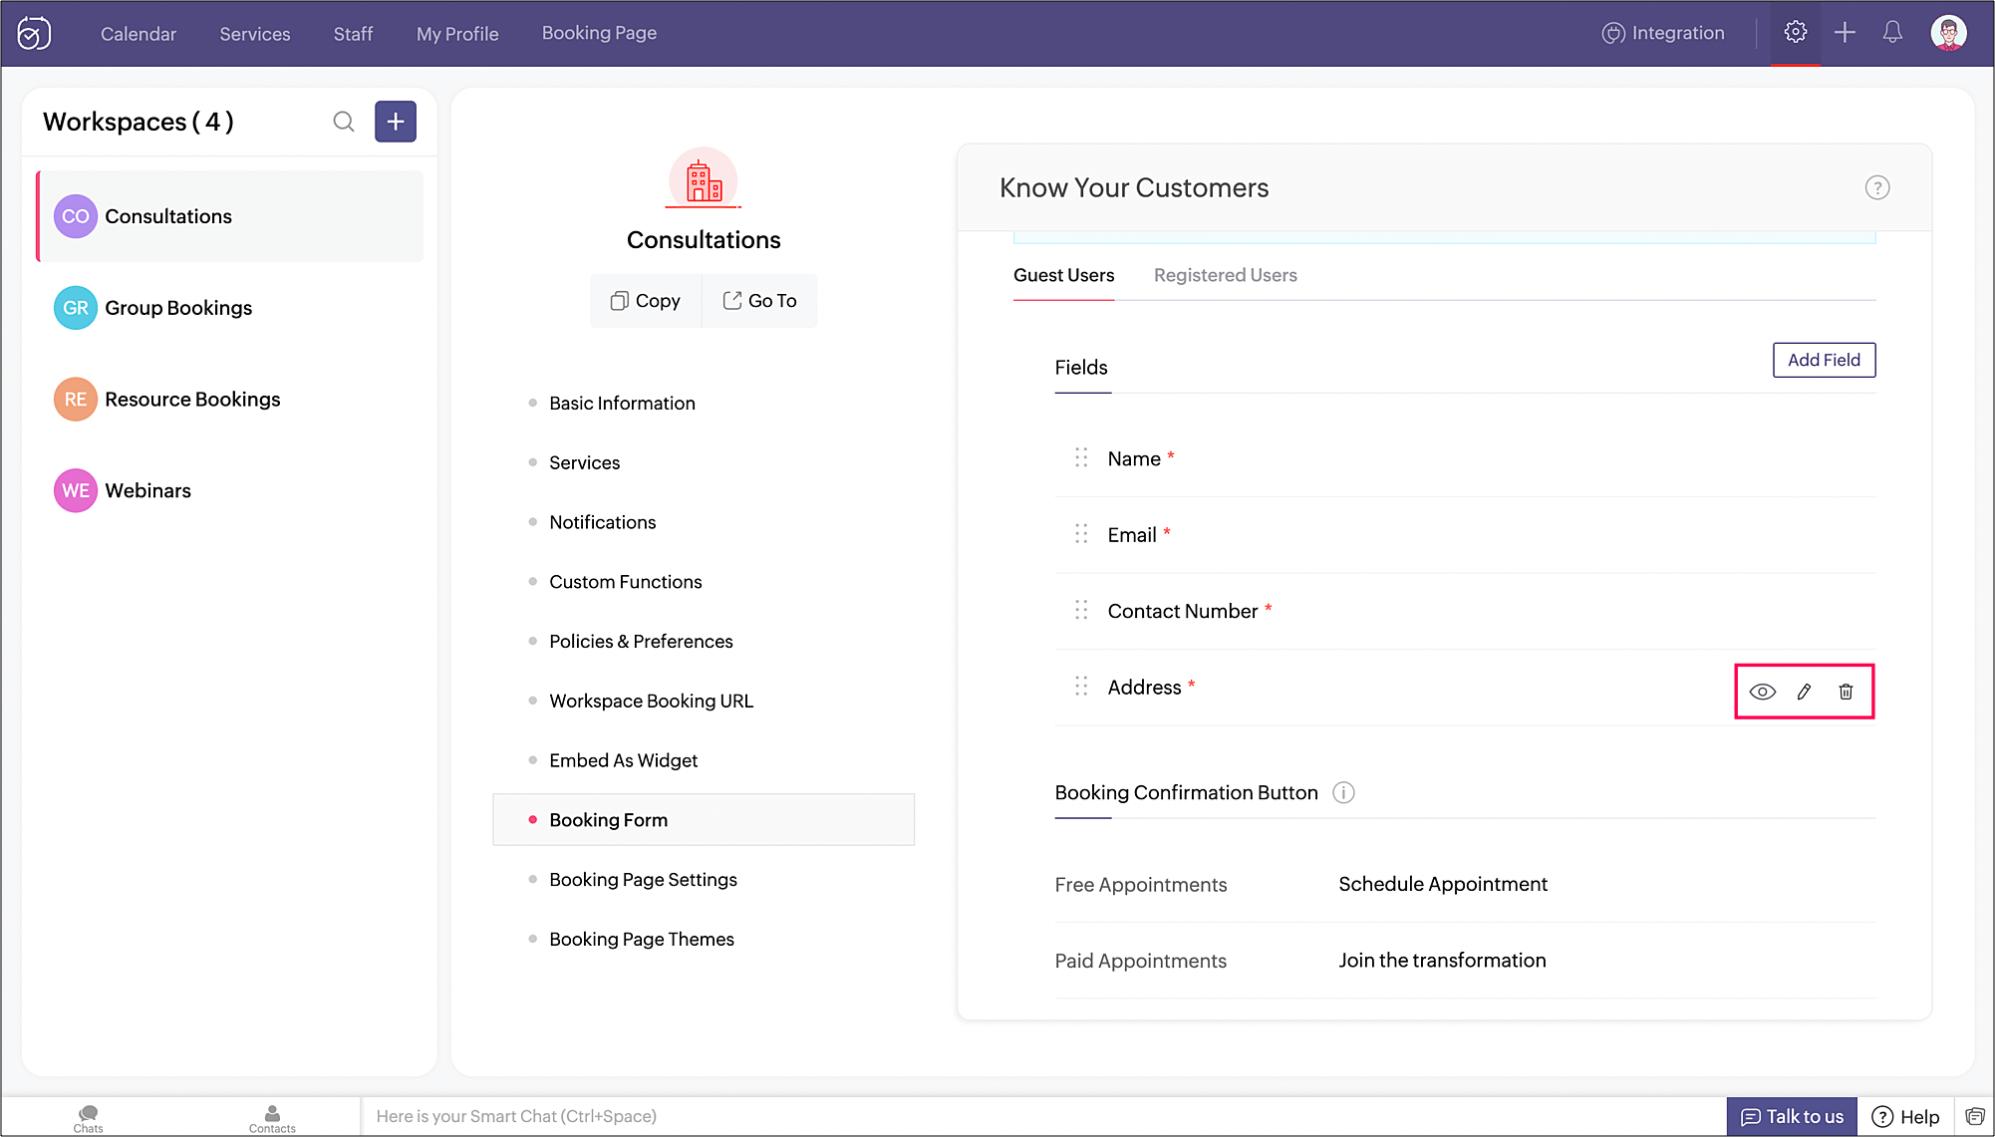The width and height of the screenshot is (1995, 1137).
Task: Edit the Address field with pencil icon
Action: [1804, 692]
